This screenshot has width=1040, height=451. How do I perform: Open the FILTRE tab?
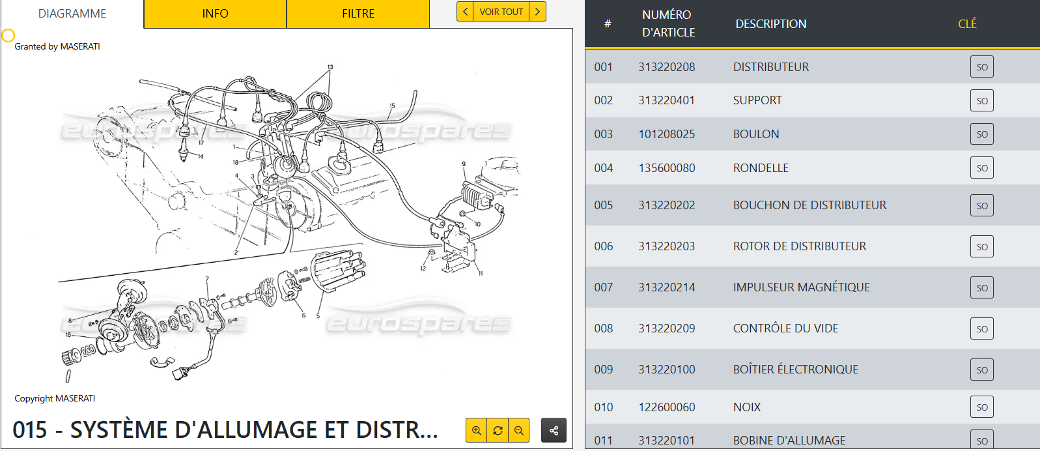pos(358,14)
